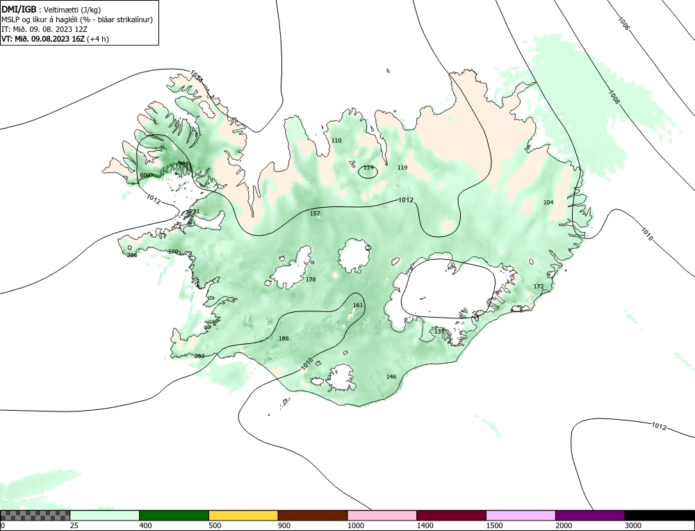The height and width of the screenshot is (531, 695).
Task: Click the legend tick label 500
Action: (x=215, y=525)
